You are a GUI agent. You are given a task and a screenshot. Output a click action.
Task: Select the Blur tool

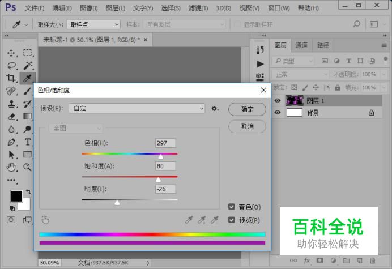point(11,129)
